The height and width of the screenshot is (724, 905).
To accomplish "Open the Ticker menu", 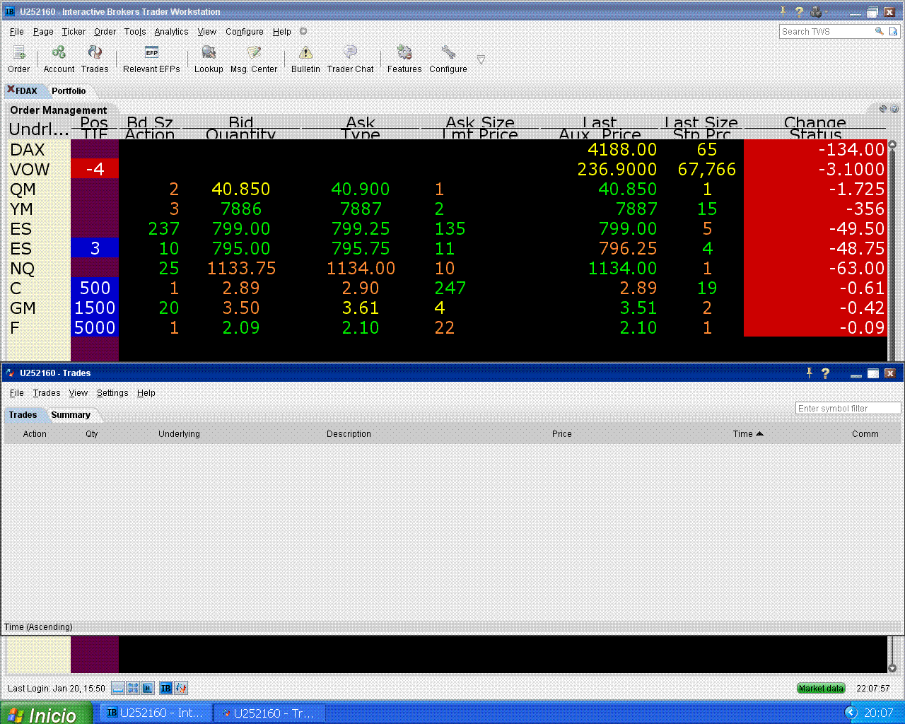I will tap(74, 32).
